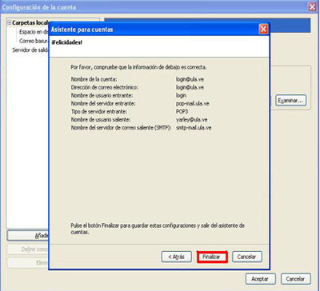
Task: Go back with the Atrás button
Action: [176, 257]
